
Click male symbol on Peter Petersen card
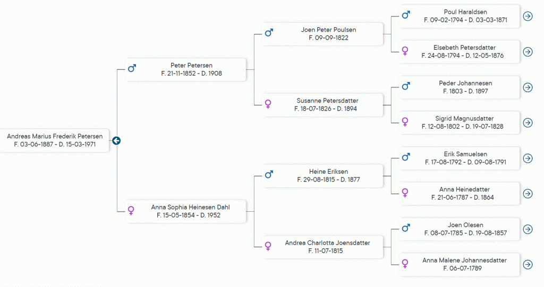pos(132,68)
